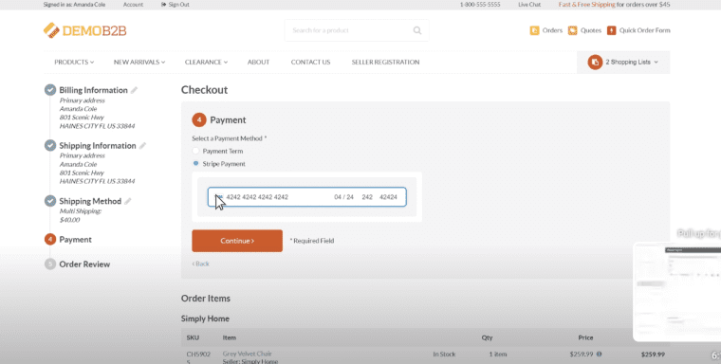Click the Simply Home seller heading
The image size is (721, 364).
point(205,318)
